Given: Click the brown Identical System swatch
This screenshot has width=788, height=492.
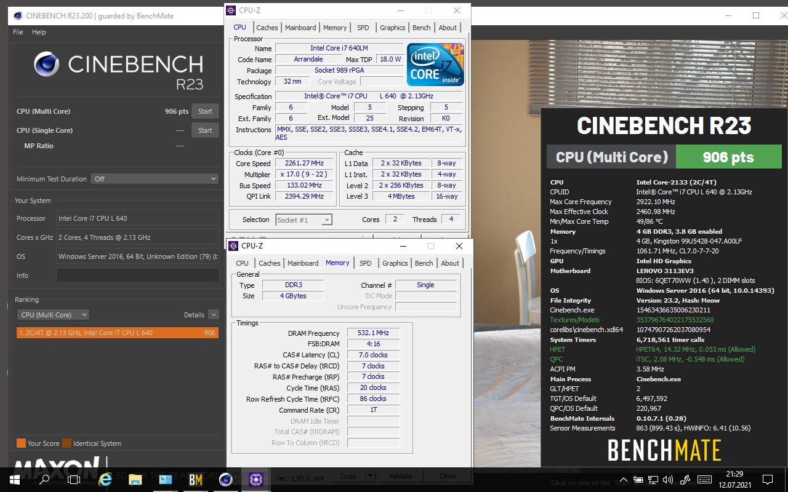Looking at the screenshot, I should [x=66, y=443].
